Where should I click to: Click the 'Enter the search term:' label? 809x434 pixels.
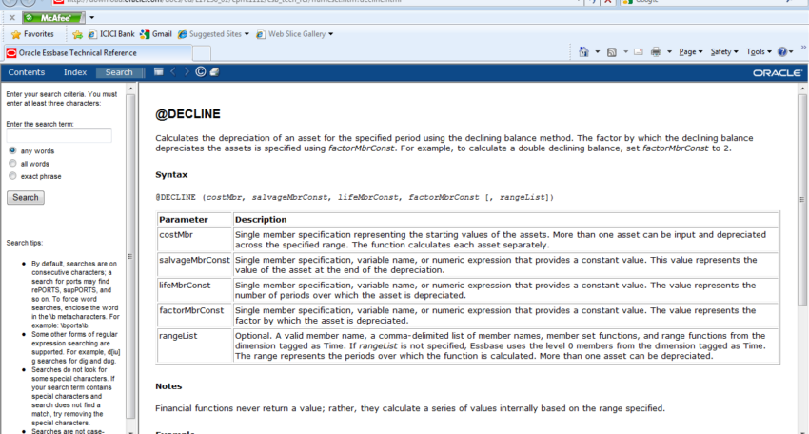[40, 124]
